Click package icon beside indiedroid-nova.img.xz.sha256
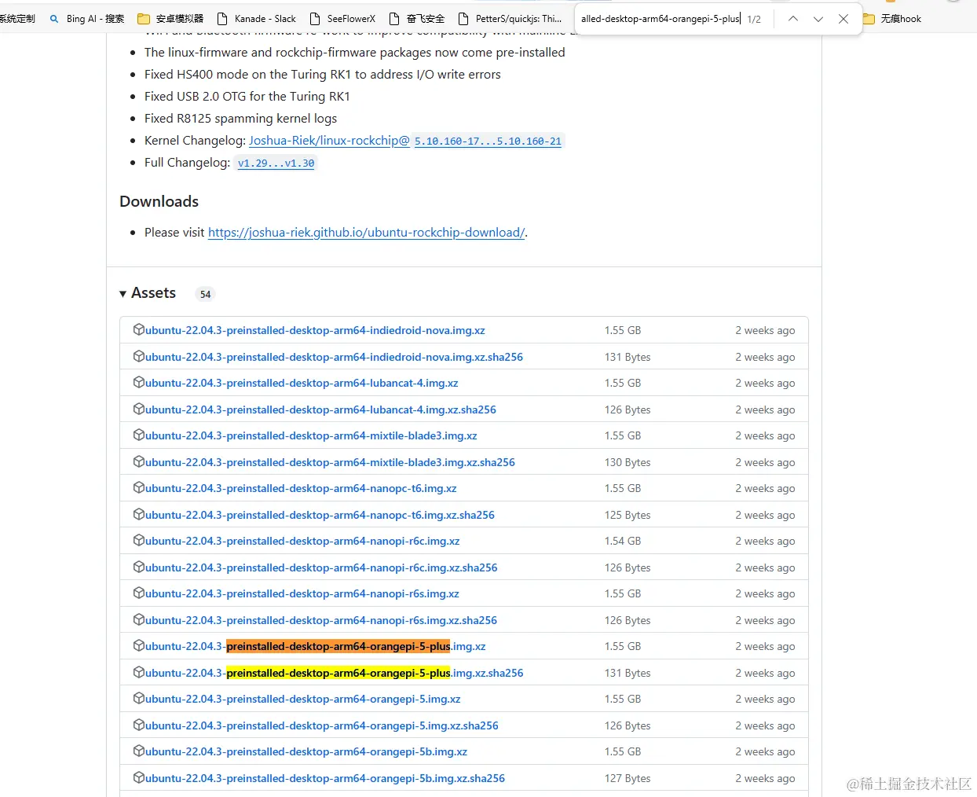This screenshot has height=797, width=977. tap(139, 356)
